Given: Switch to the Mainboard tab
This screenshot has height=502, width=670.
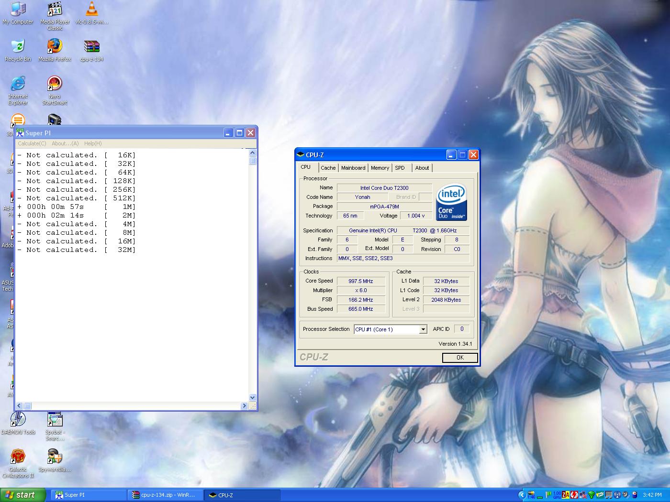Looking at the screenshot, I should pyautogui.click(x=353, y=168).
